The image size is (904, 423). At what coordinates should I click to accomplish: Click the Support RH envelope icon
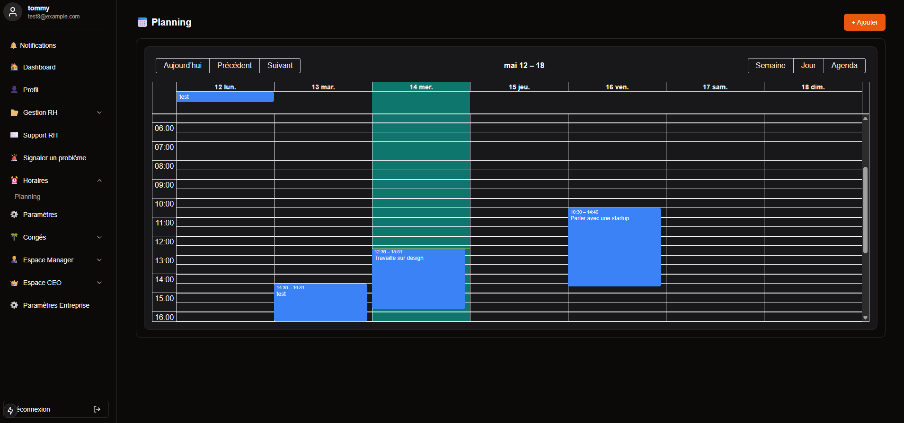click(x=14, y=135)
